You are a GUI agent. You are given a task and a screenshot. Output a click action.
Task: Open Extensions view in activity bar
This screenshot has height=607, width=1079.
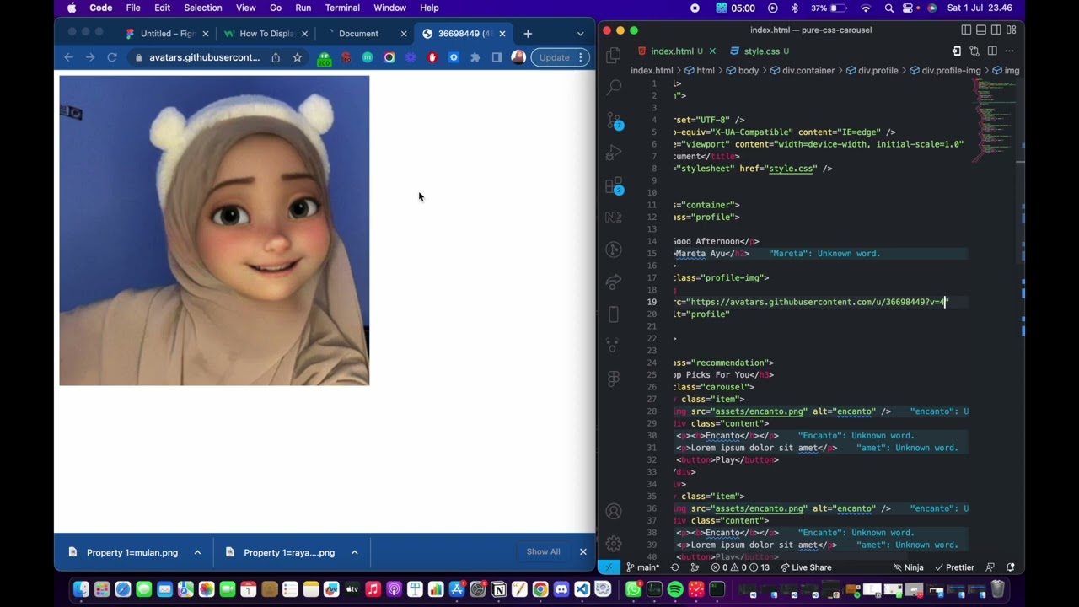click(x=614, y=185)
